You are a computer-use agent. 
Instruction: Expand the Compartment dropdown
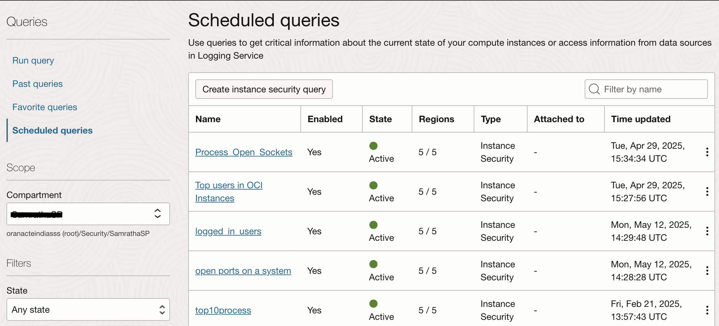(x=88, y=214)
